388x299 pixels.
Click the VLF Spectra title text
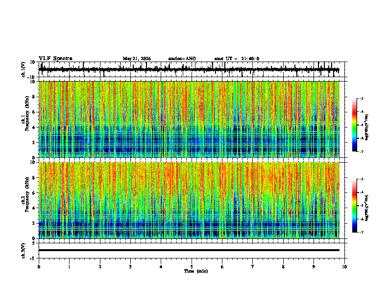point(55,59)
